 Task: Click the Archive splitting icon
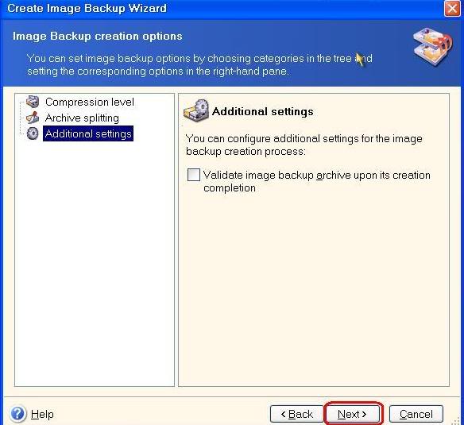[33, 118]
